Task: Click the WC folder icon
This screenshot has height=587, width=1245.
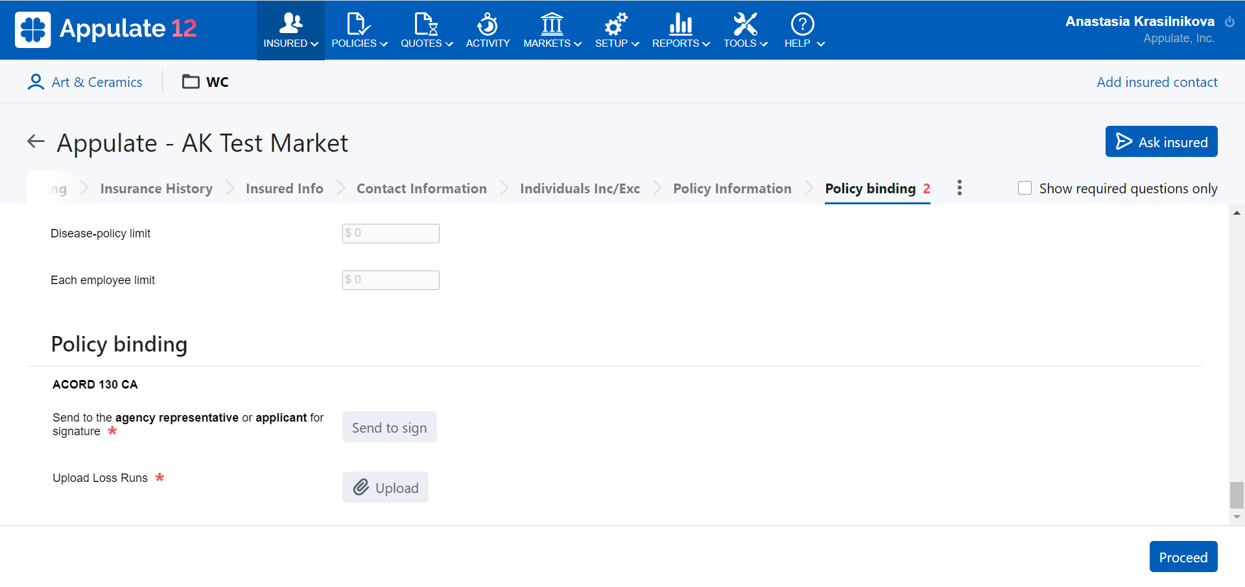Action: (x=191, y=82)
